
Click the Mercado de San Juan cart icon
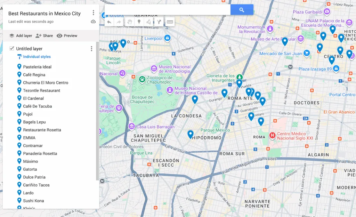(307, 53)
